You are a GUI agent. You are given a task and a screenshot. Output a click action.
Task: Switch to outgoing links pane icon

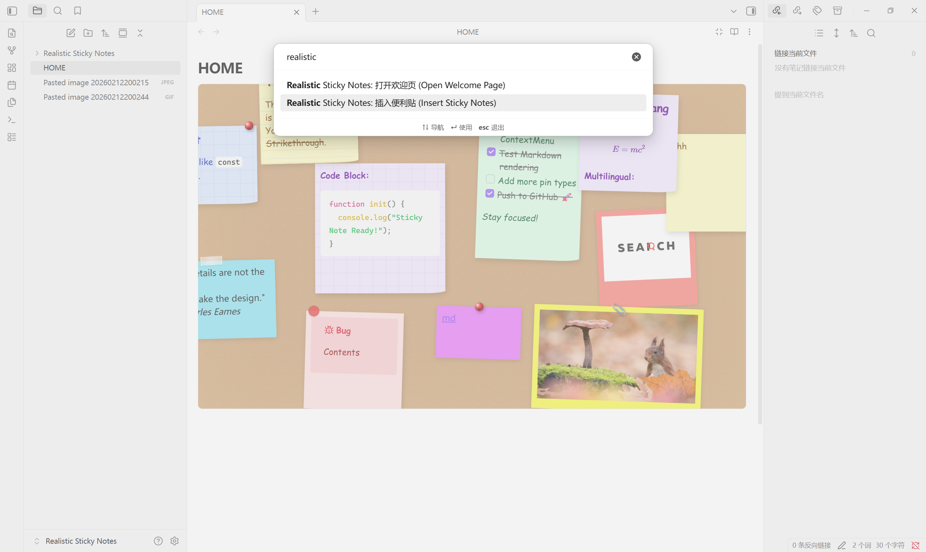[797, 11]
